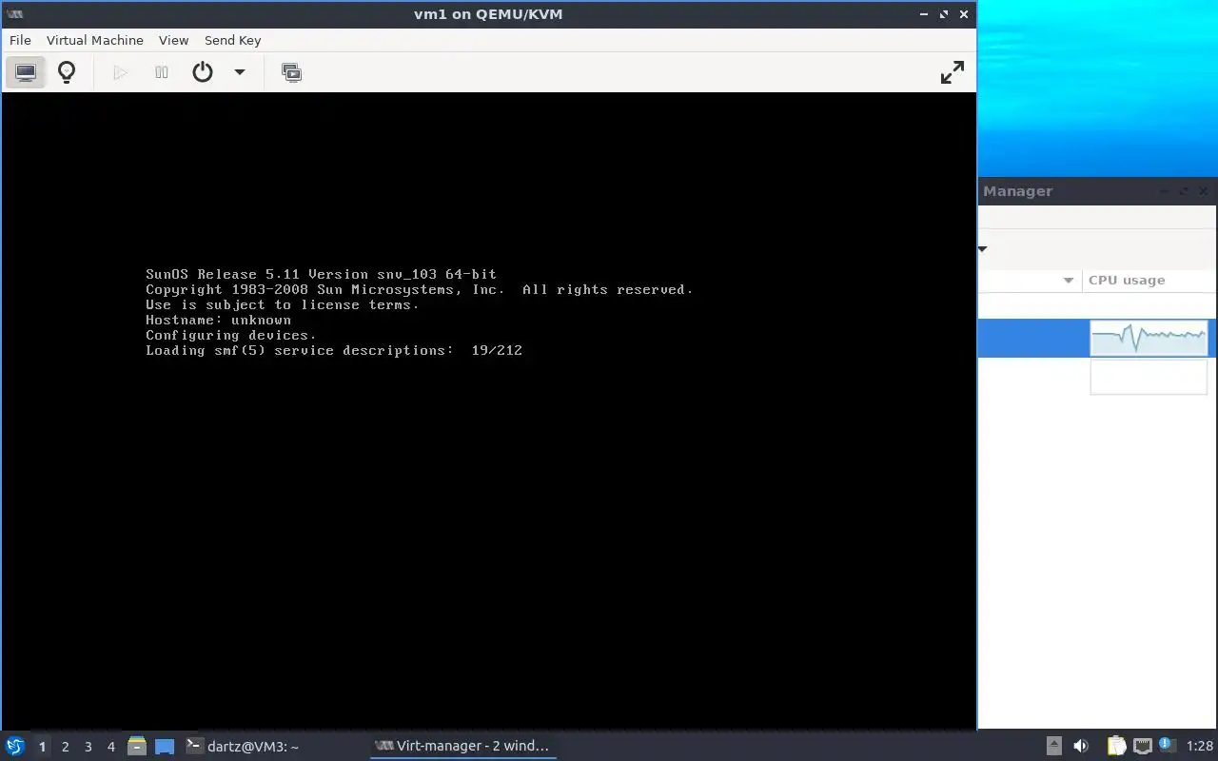Image resolution: width=1218 pixels, height=761 pixels.
Task: Select the highlighted VM row CPU graph
Action: click(x=1149, y=339)
